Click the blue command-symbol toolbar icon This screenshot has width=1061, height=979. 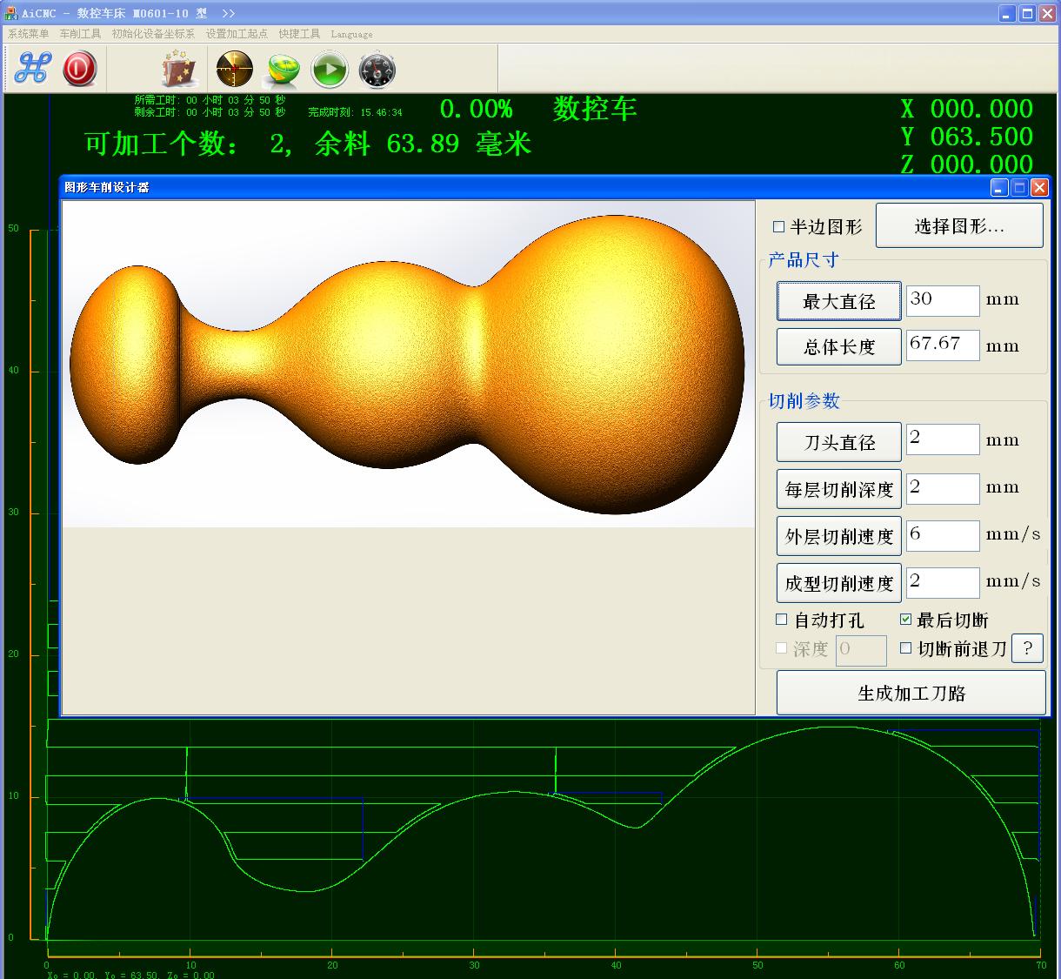click(x=32, y=69)
